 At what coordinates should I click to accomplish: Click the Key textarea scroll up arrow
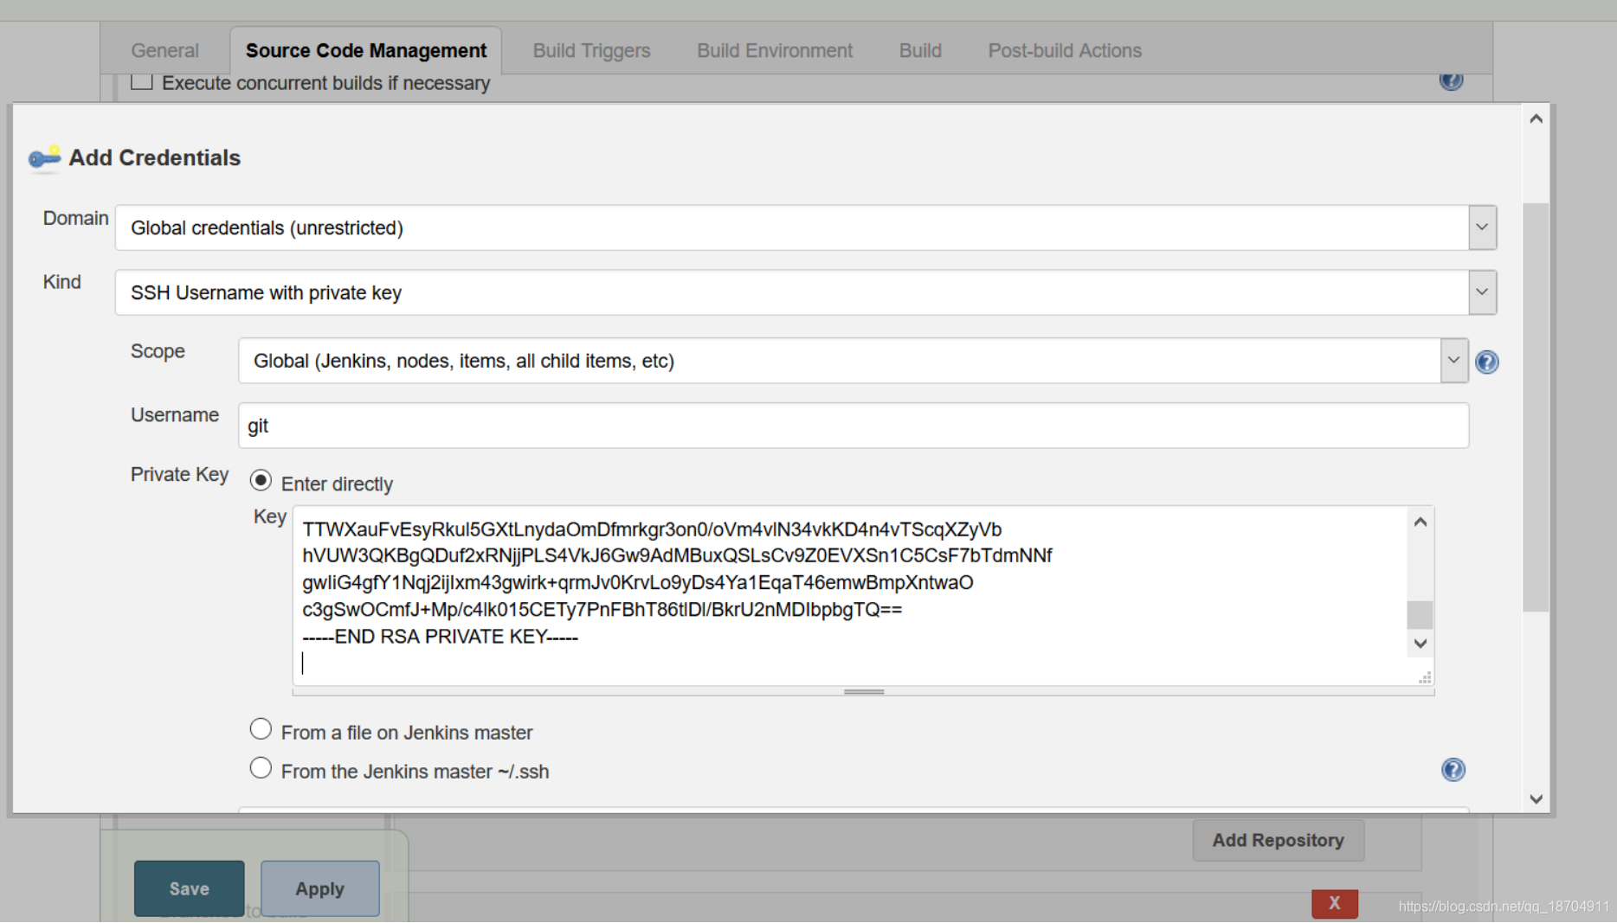(1420, 522)
